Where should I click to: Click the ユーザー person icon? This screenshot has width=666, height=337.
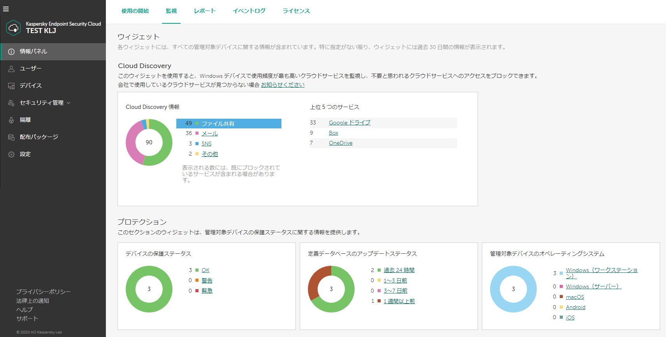[x=11, y=69]
